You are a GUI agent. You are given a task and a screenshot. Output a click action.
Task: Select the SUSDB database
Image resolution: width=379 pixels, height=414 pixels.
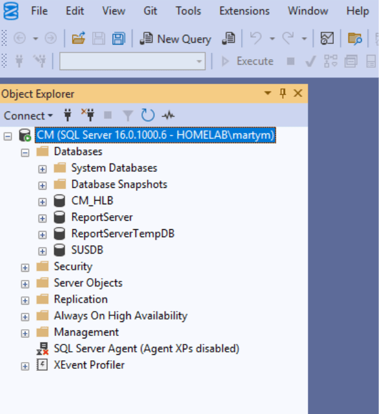click(87, 250)
